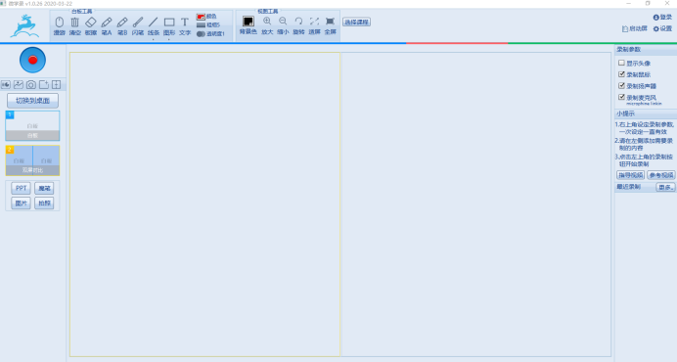Open the line thickness selector
Screen dimensions: 677x362
point(208,25)
